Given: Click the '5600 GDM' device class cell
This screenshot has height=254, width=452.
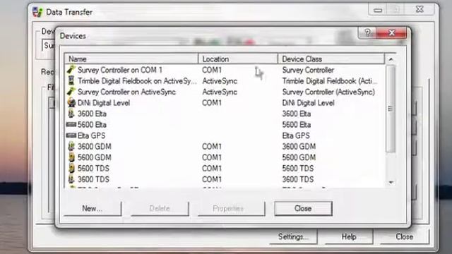Looking at the screenshot, I should pyautogui.click(x=299, y=157).
